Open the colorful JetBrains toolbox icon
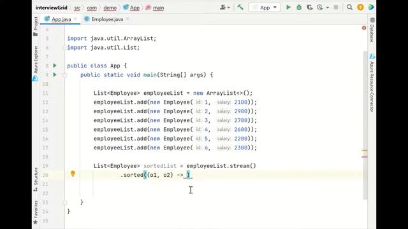408x229 pixels. (371, 7)
